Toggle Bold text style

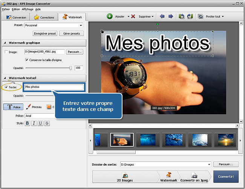click(x=28, y=123)
